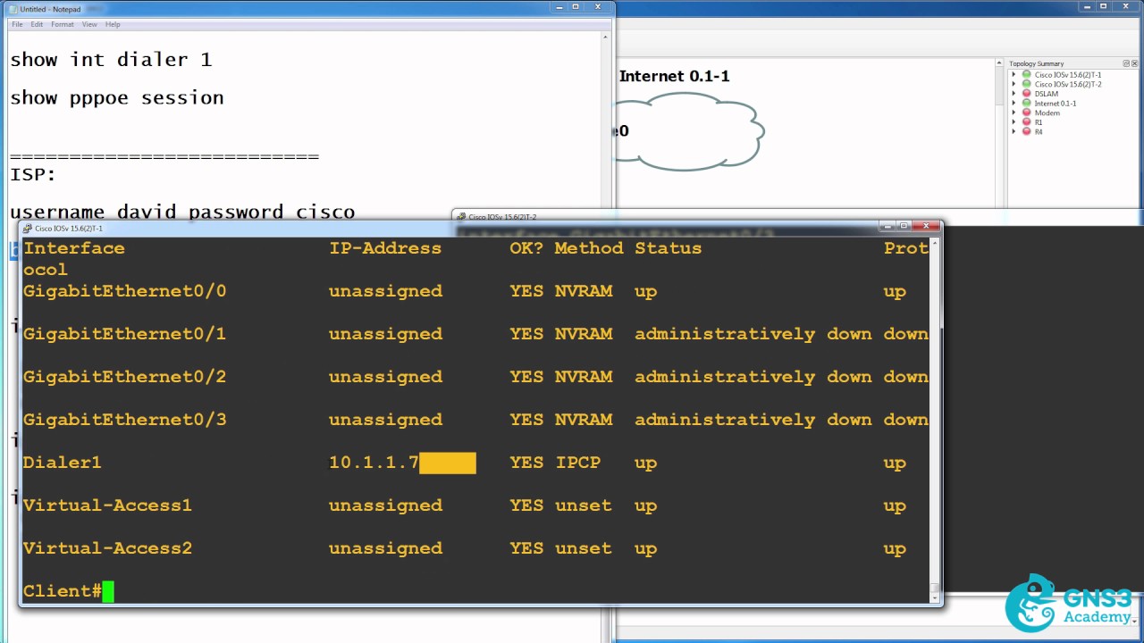Click the Cisco IOSv T-1 terminal window icon

(x=28, y=228)
